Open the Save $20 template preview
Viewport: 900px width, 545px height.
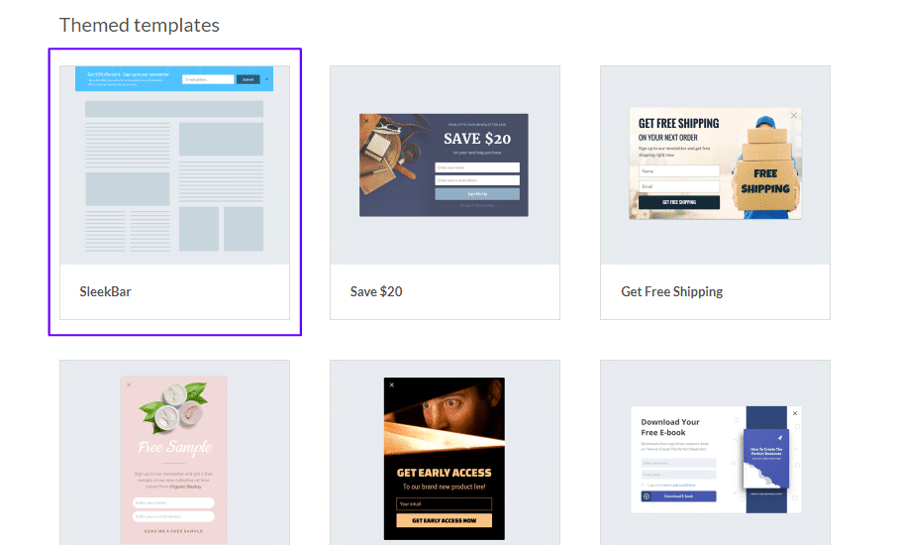coord(444,164)
